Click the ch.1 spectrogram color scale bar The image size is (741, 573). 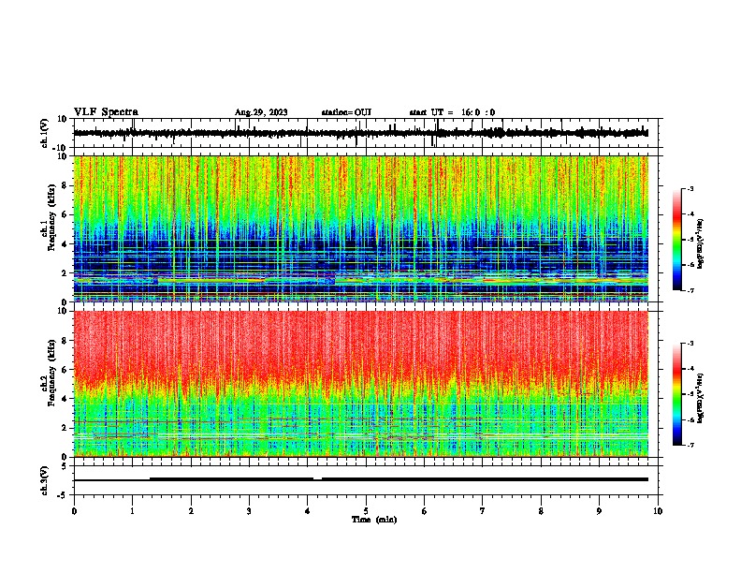(676, 240)
